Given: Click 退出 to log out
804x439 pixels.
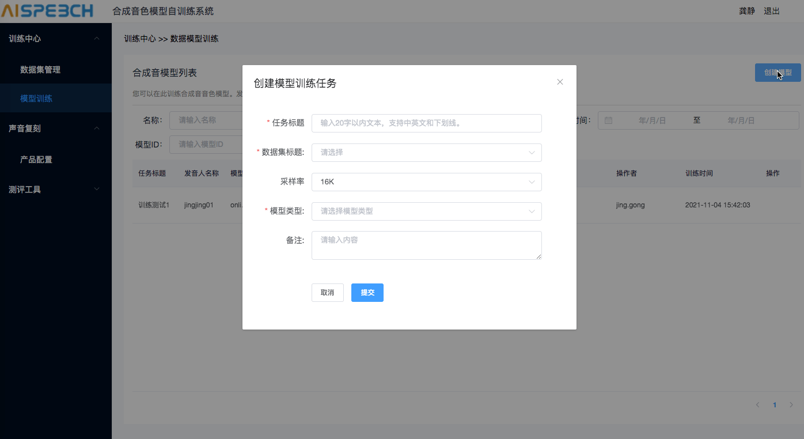Looking at the screenshot, I should click(x=771, y=10).
